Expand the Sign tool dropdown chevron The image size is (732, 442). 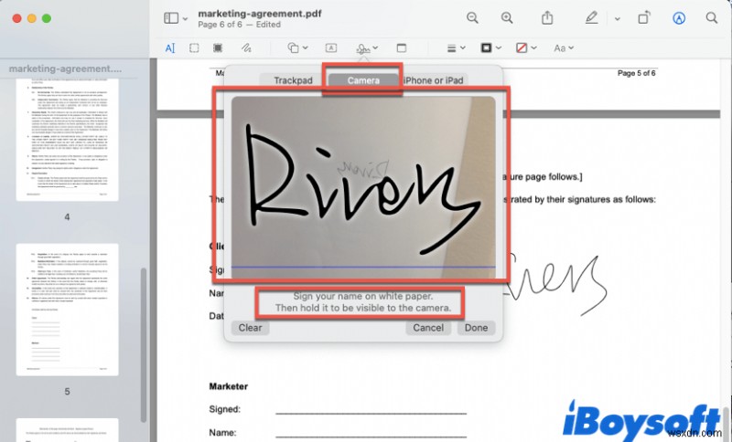click(375, 48)
